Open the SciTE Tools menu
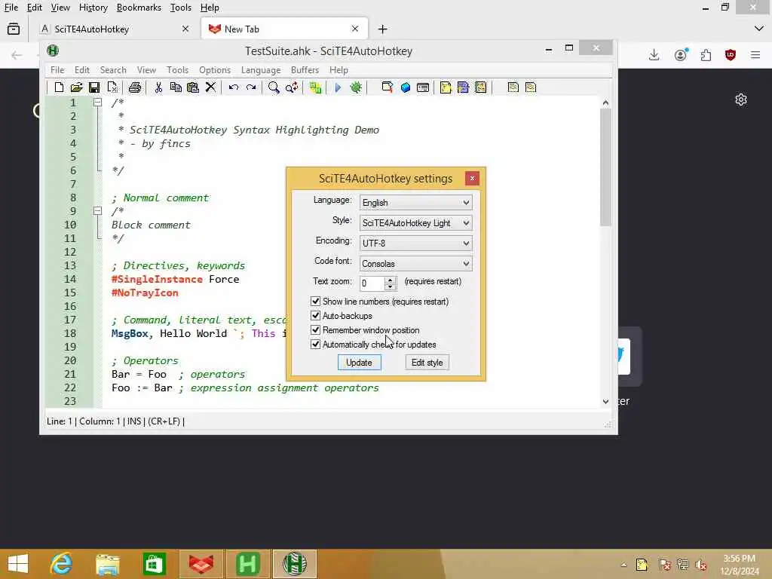This screenshot has height=579, width=772. tap(177, 70)
